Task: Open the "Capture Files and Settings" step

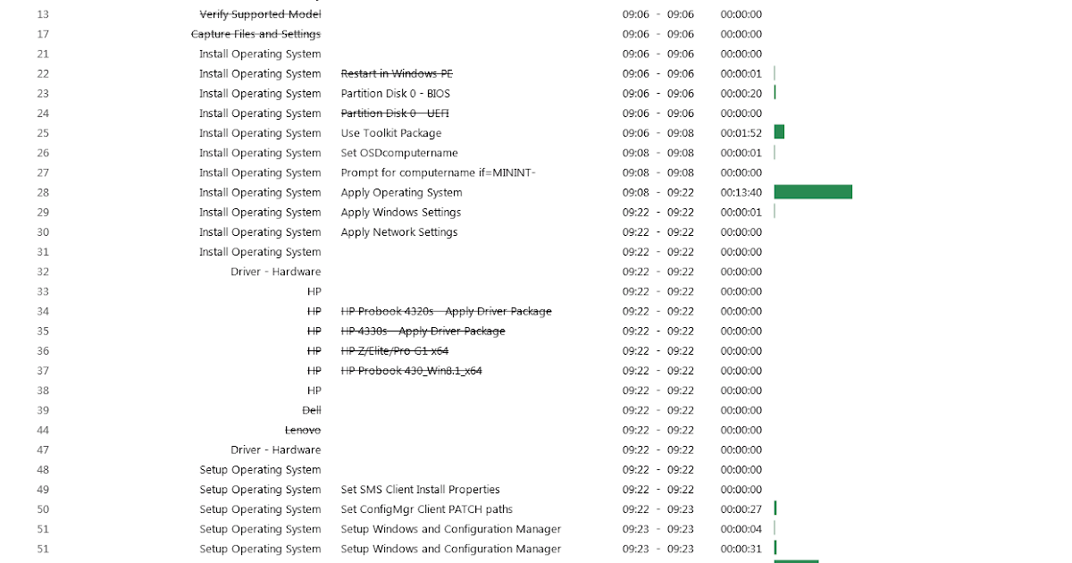Action: click(x=255, y=34)
